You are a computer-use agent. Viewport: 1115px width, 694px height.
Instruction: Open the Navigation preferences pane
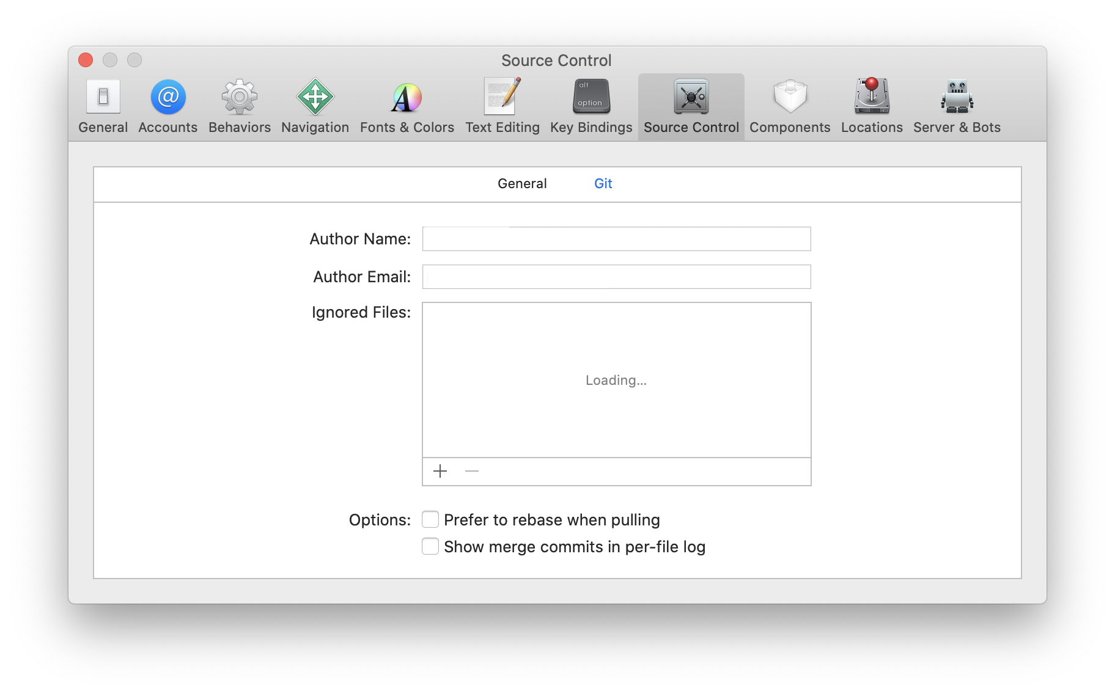tap(315, 106)
